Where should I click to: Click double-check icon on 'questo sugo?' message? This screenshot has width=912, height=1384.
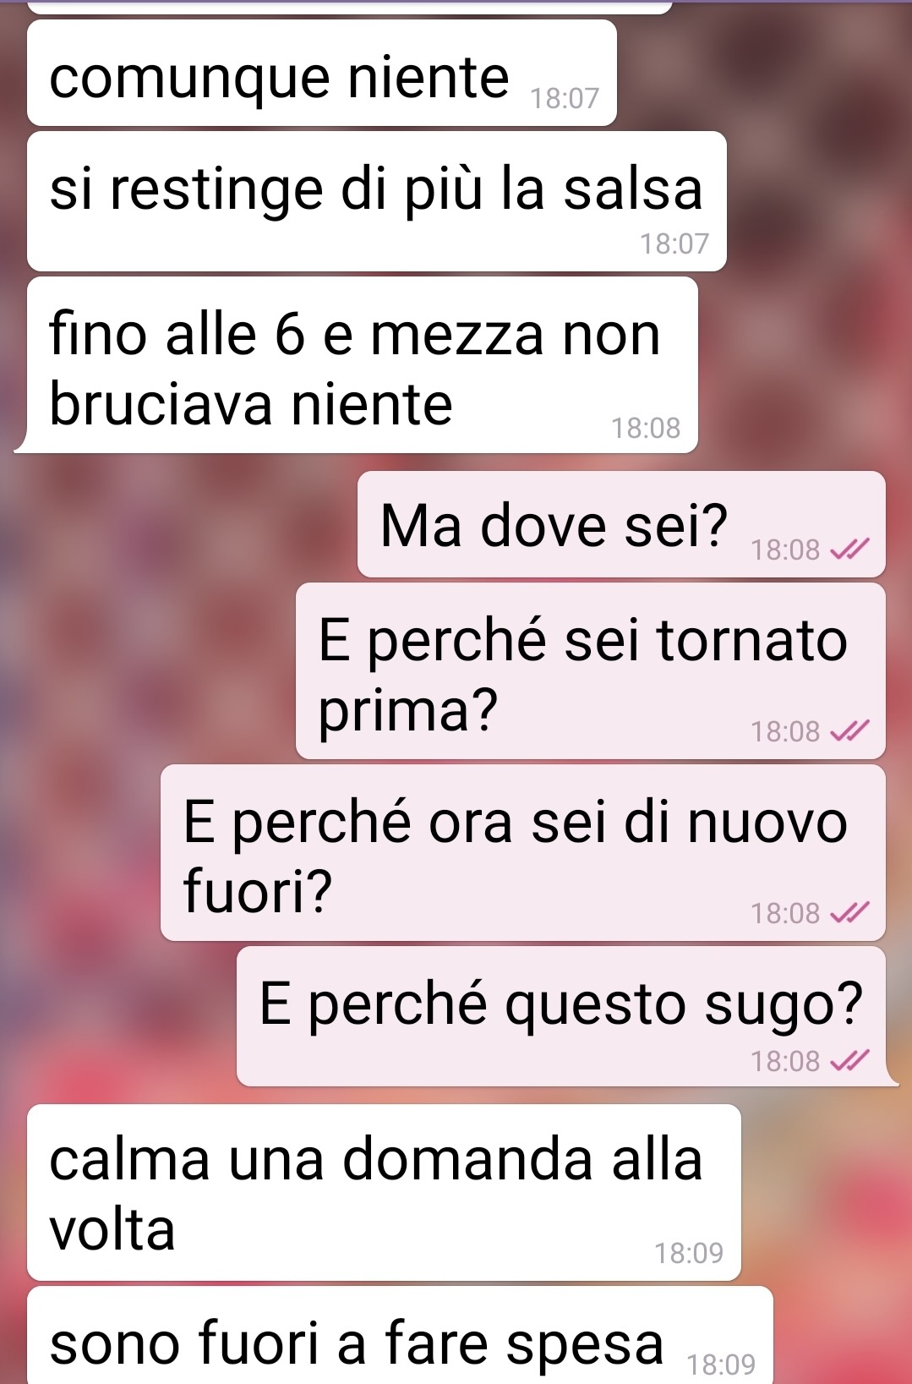pyautogui.click(x=849, y=1061)
